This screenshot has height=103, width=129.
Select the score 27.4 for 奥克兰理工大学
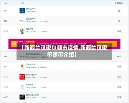point(119,97)
